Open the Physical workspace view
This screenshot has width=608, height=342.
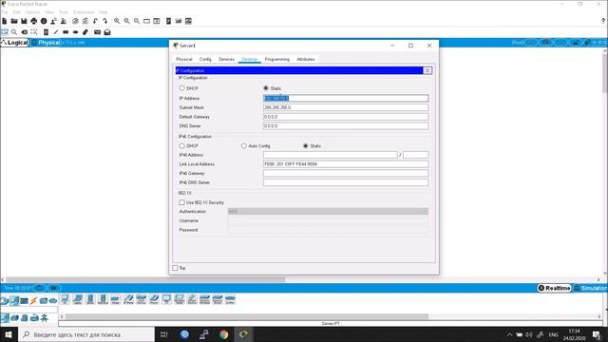pyautogui.click(x=46, y=43)
